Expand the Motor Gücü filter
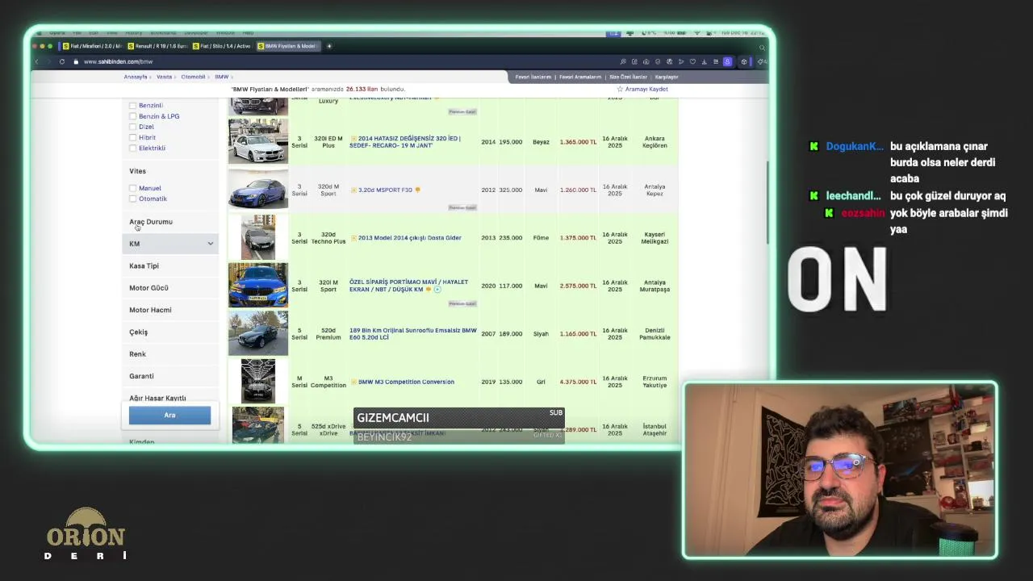This screenshot has width=1033, height=581. (170, 288)
